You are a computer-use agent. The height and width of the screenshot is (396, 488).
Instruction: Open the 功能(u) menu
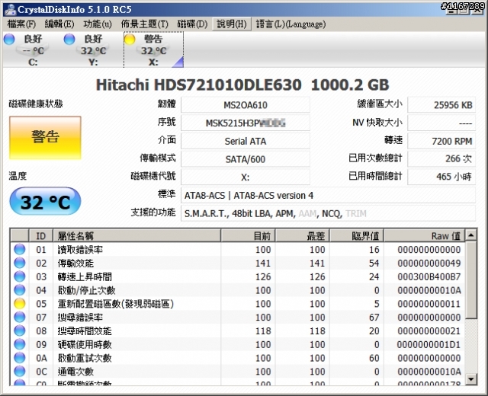(98, 24)
